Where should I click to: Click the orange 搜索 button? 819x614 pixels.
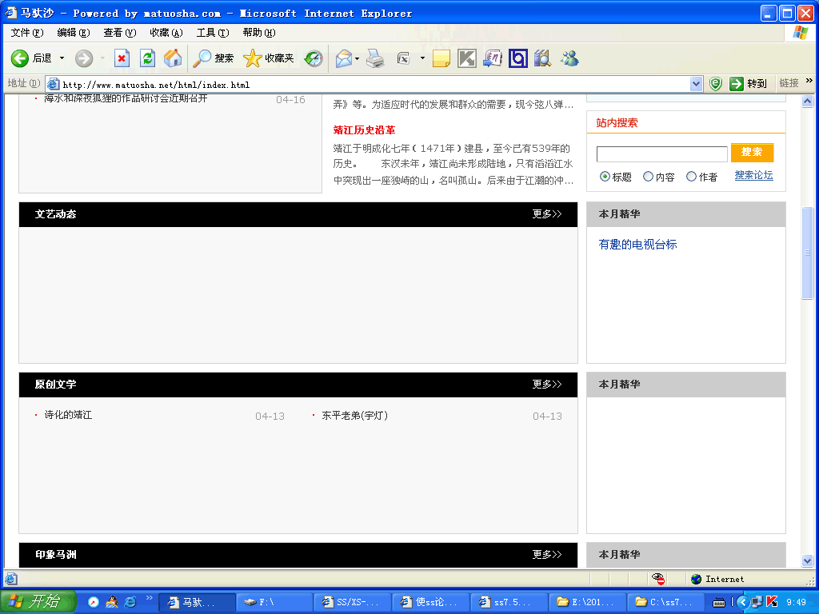click(752, 153)
